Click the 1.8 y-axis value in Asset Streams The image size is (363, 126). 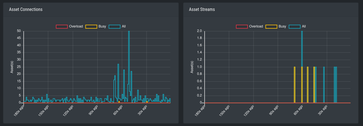click(x=199, y=38)
